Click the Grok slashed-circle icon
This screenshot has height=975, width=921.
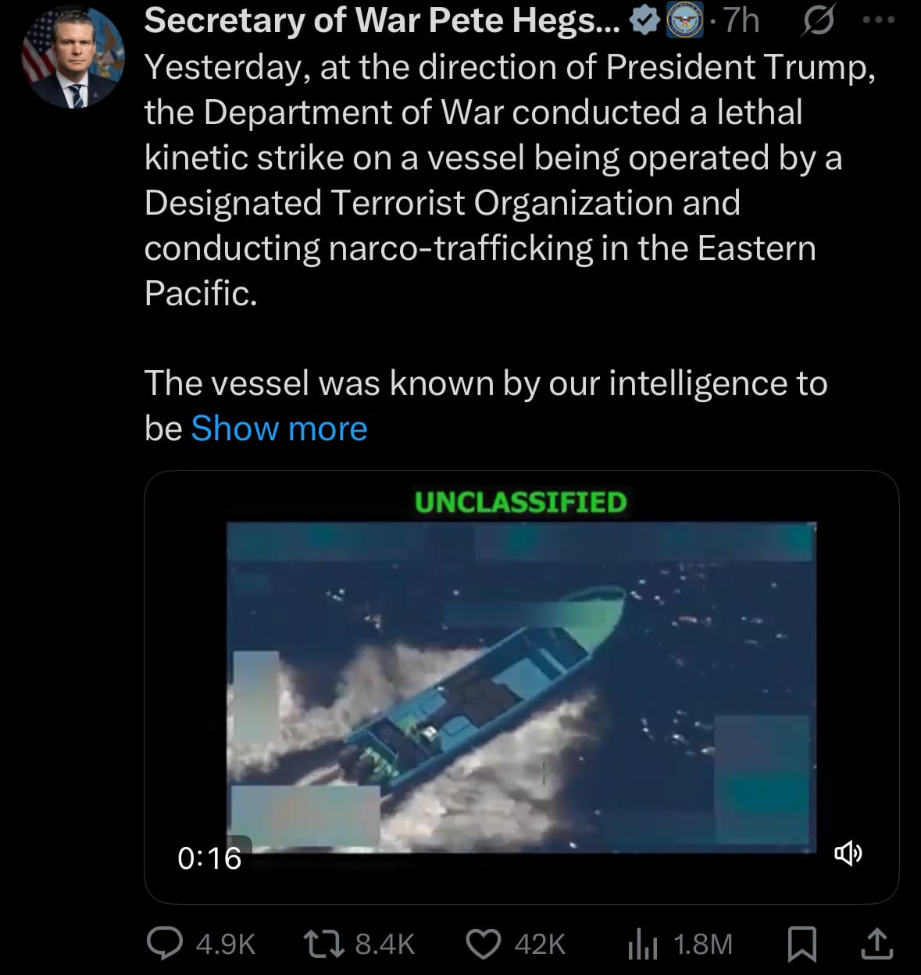815,21
